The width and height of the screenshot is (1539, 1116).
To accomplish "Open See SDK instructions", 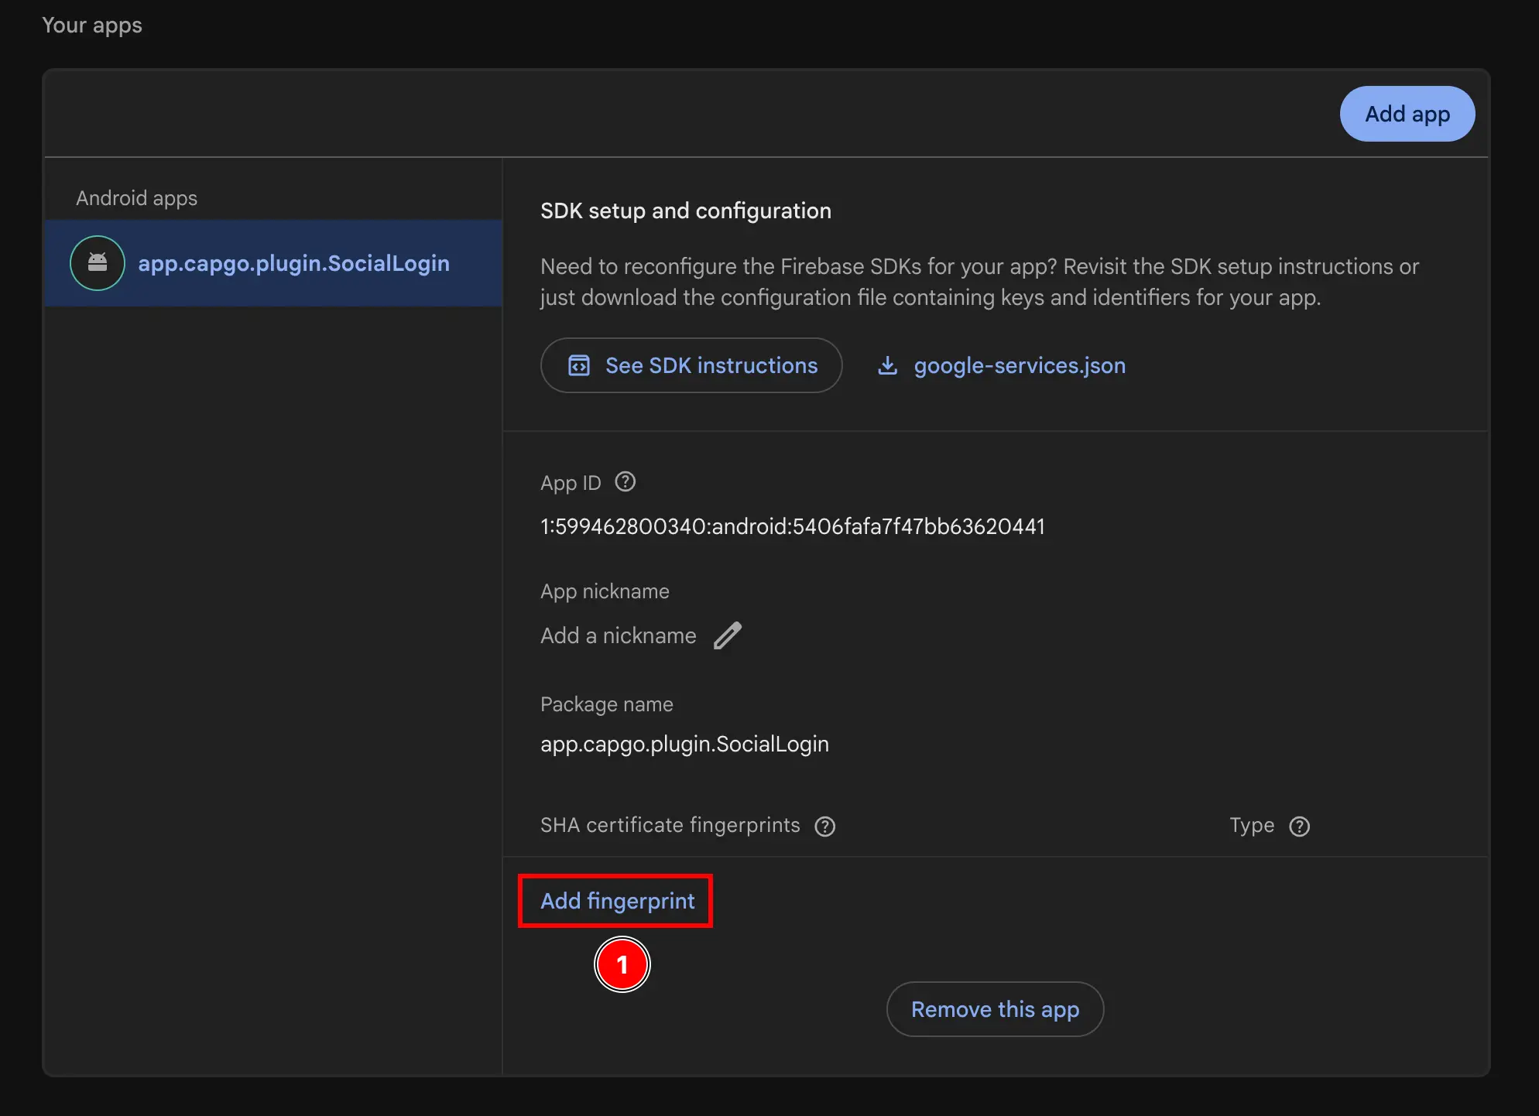I will pyautogui.click(x=691, y=365).
